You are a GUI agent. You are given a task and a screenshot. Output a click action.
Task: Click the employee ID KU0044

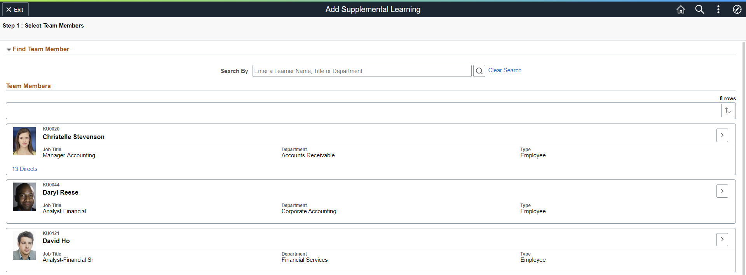pyautogui.click(x=51, y=185)
